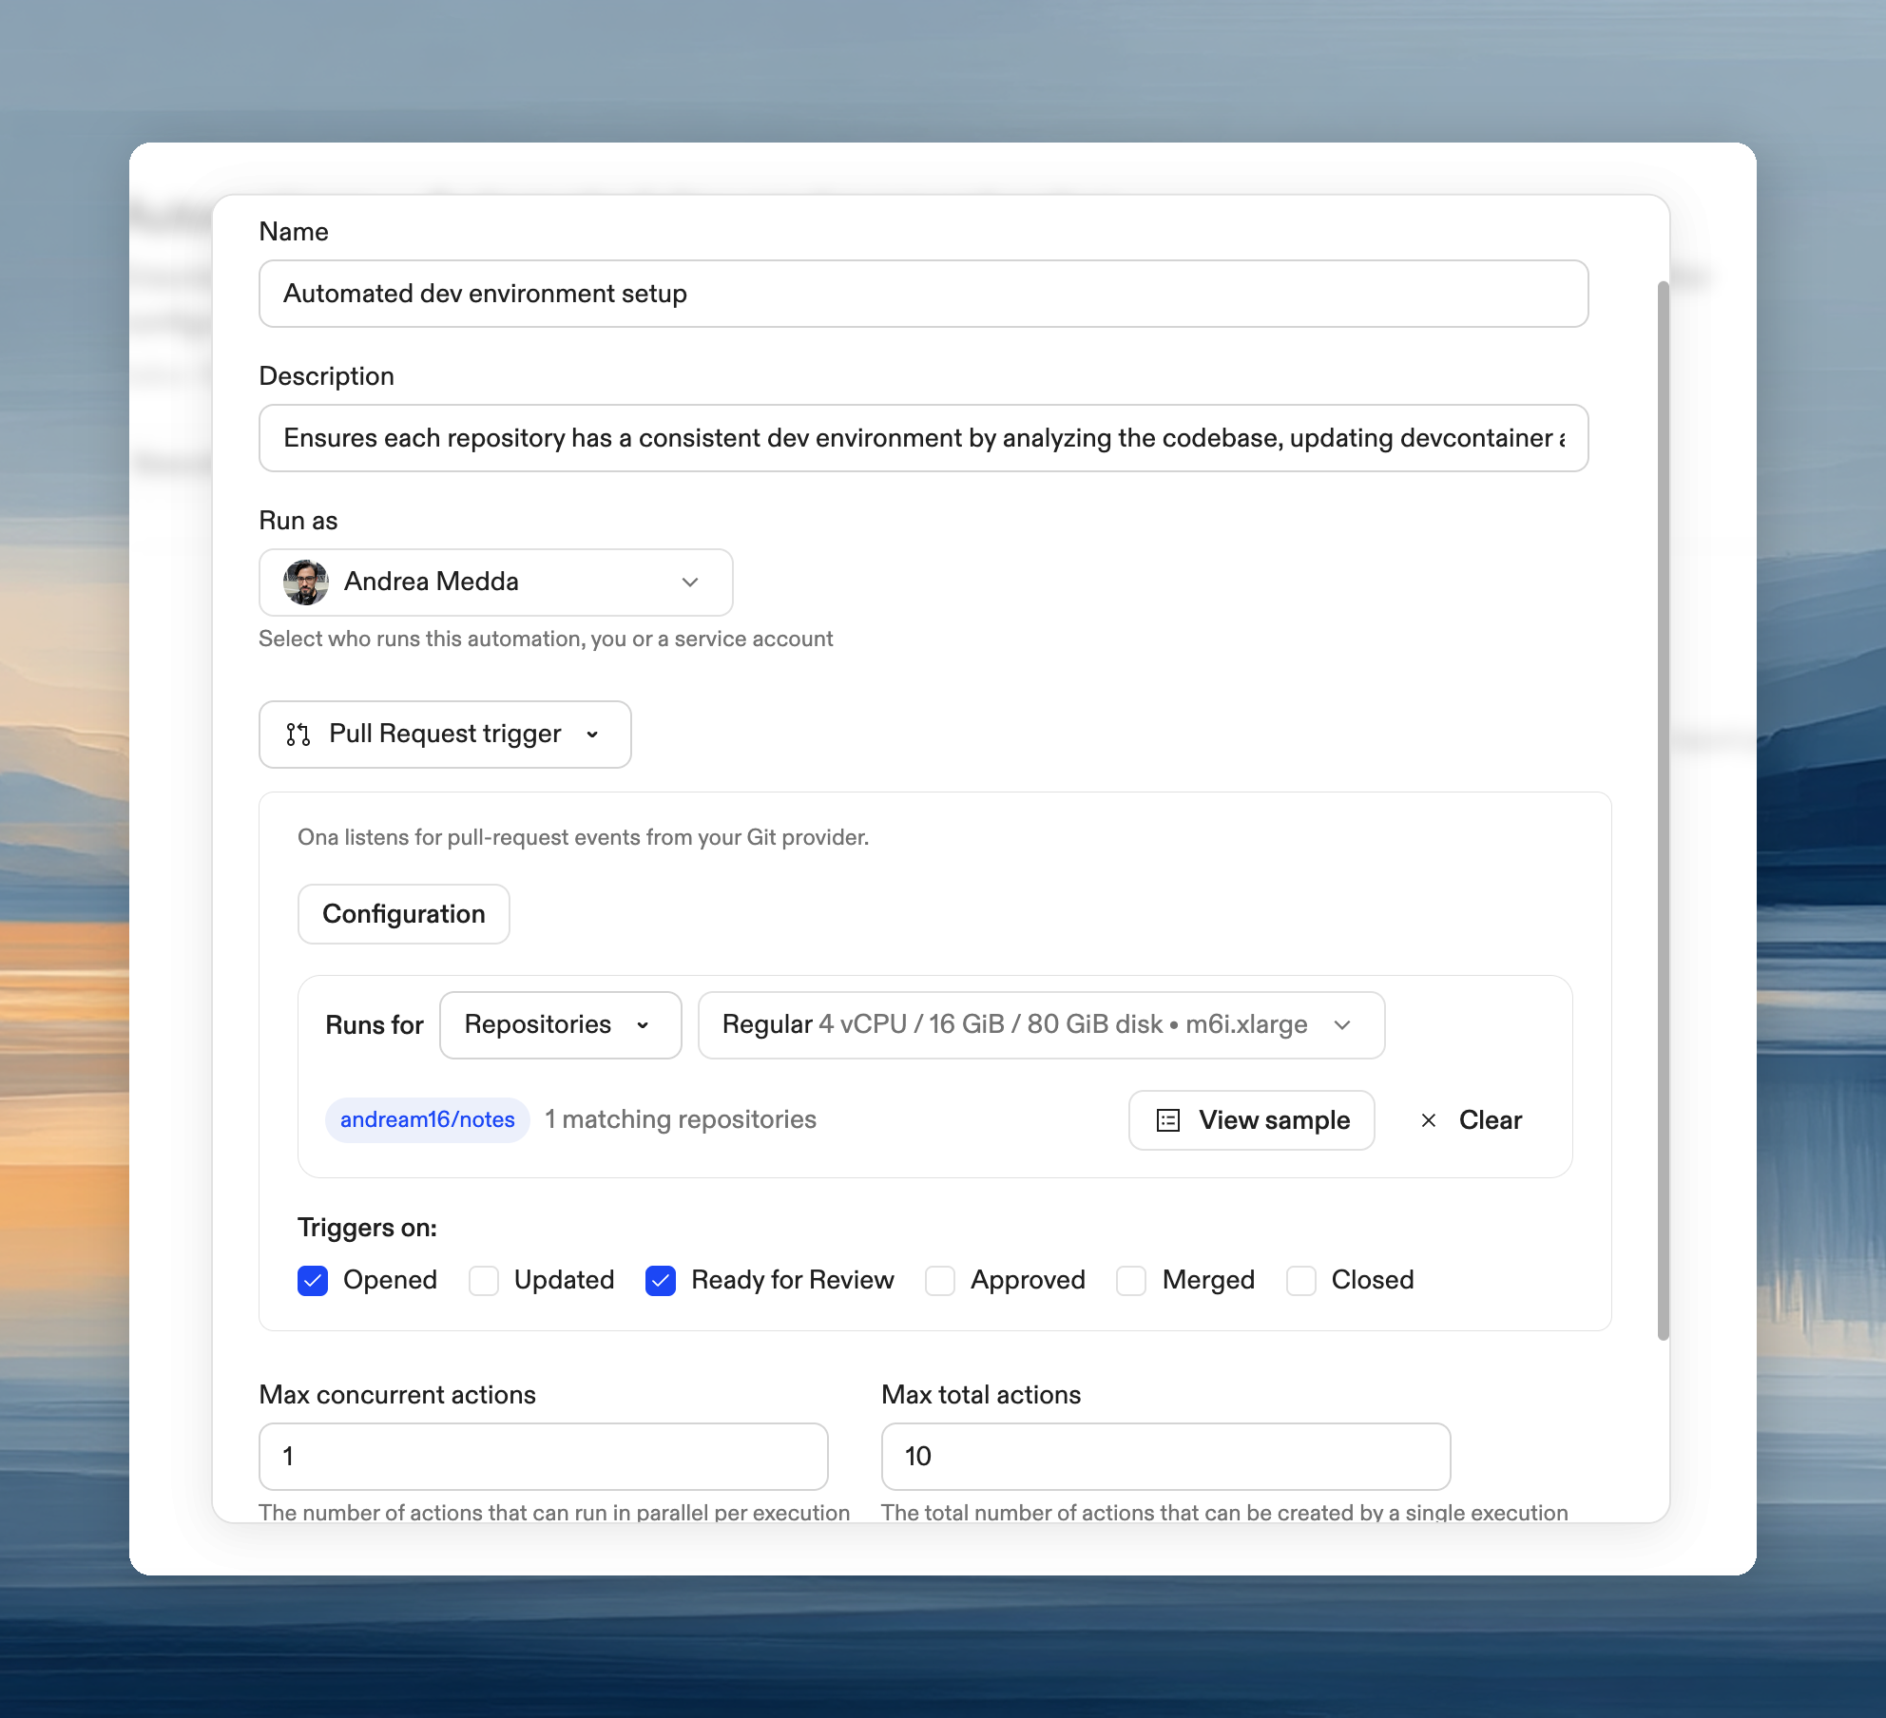Image resolution: width=1886 pixels, height=1718 pixels.
Task: Click the chevron beside Pull Request trigger
Action: 593,735
